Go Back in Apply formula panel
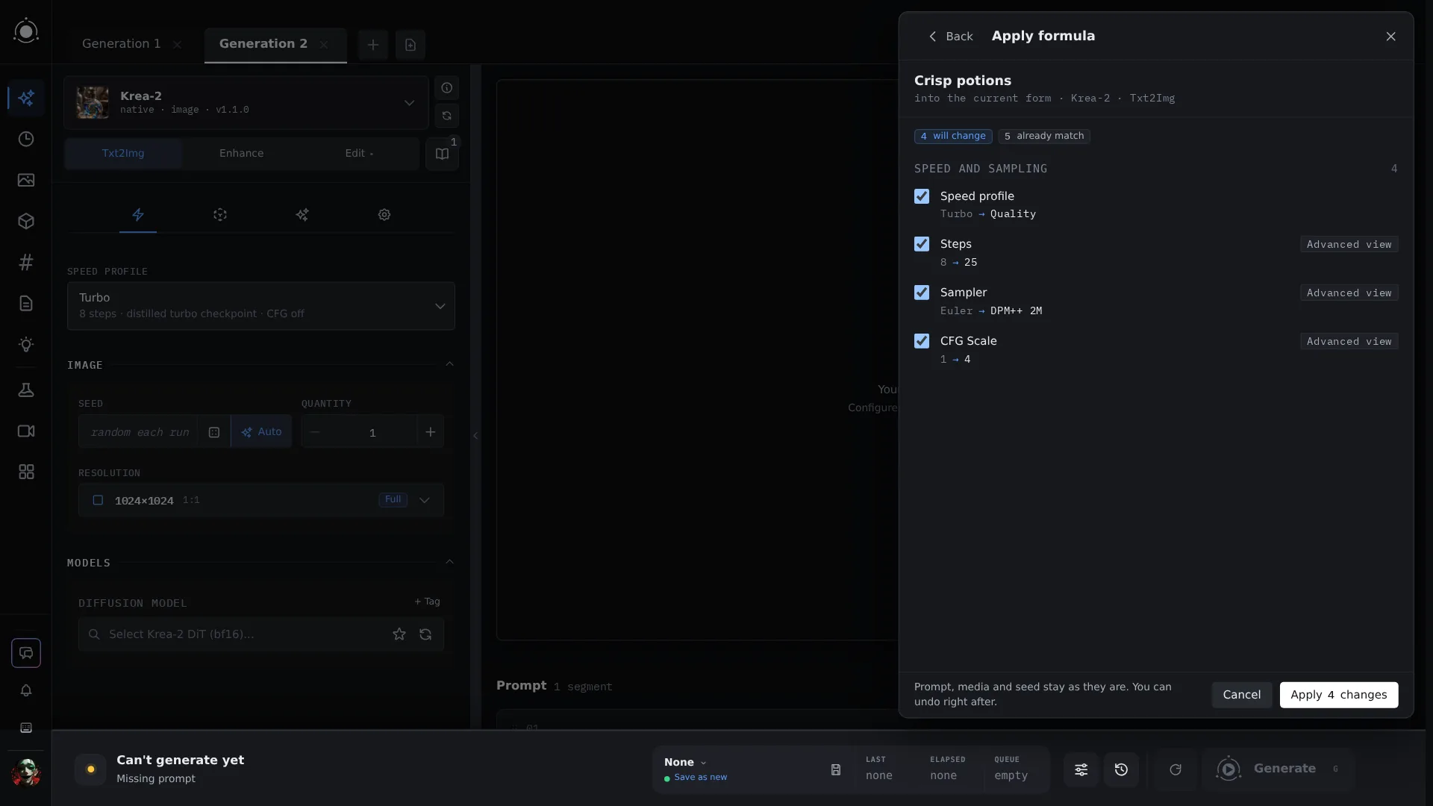This screenshot has width=1433, height=806. (x=950, y=37)
